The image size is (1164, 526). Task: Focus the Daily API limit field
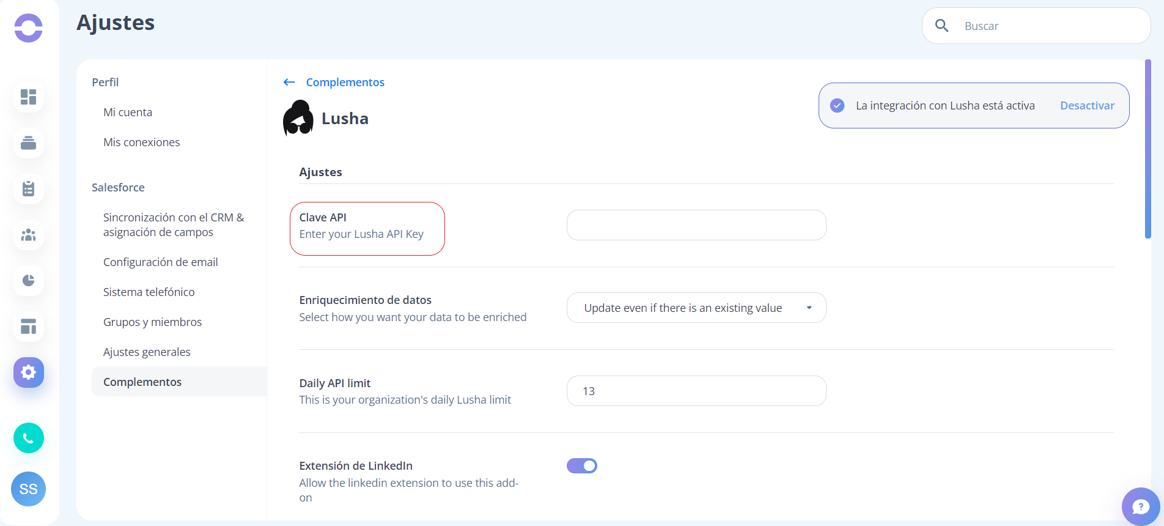(x=696, y=391)
